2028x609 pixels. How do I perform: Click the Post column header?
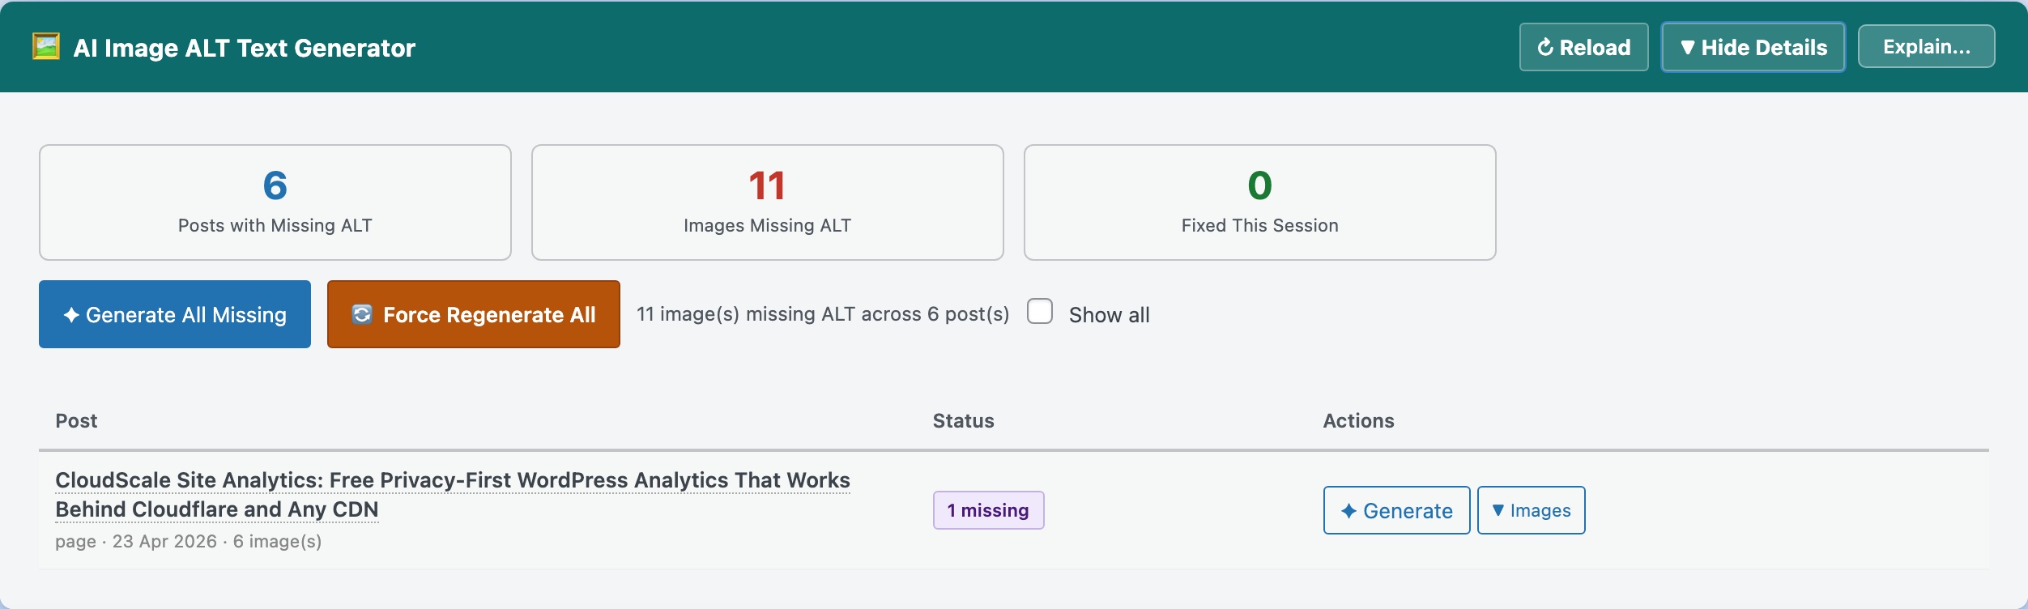tap(76, 421)
